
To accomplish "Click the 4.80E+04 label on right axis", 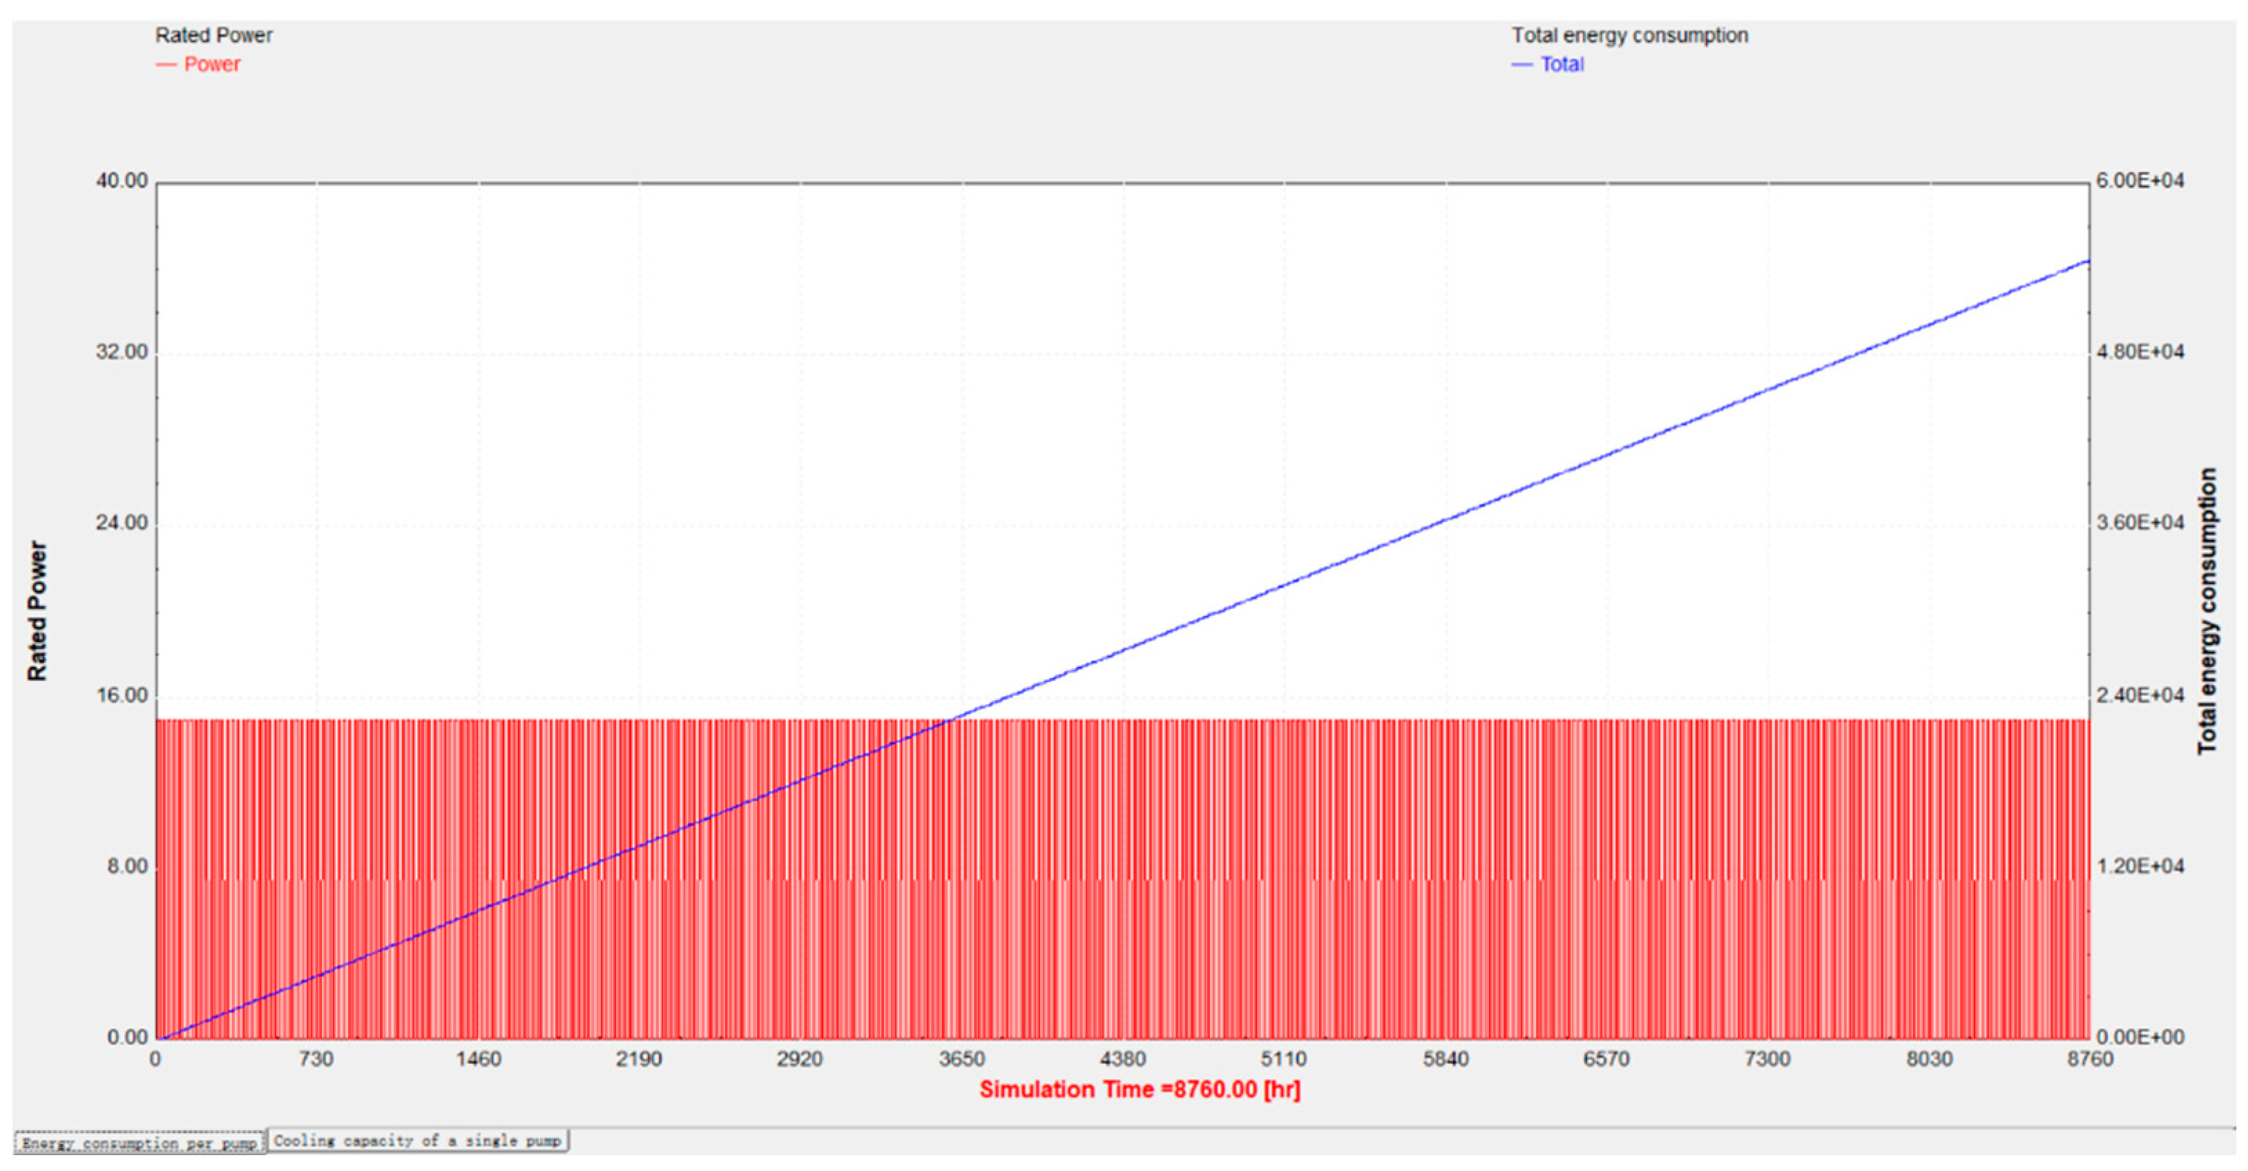I will click(x=2140, y=351).
